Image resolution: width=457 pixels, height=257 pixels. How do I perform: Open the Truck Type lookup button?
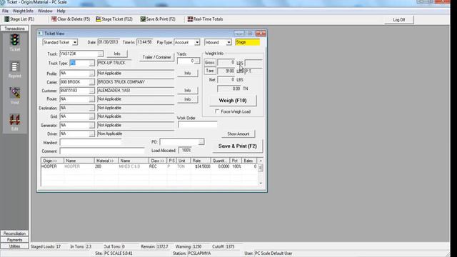pyautogui.click(x=91, y=64)
